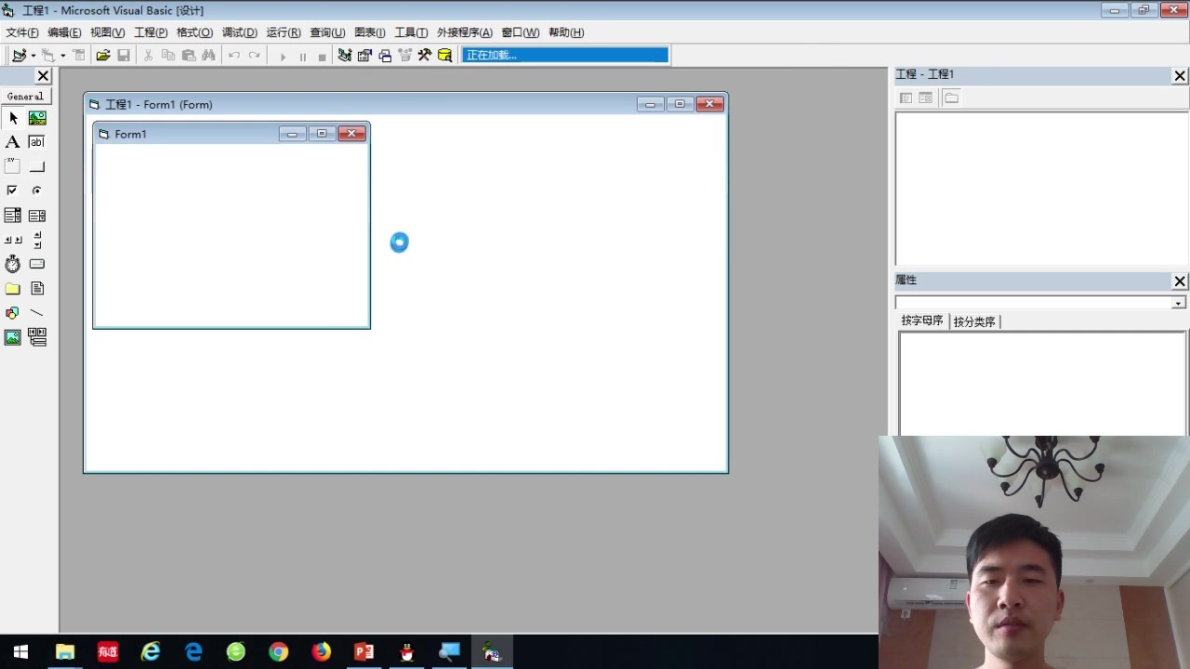The image size is (1190, 669).
Task: Select the Timer control tool
Action: point(13,264)
